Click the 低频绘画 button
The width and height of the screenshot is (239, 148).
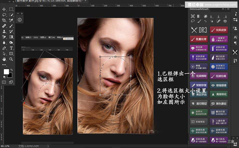(219, 76)
